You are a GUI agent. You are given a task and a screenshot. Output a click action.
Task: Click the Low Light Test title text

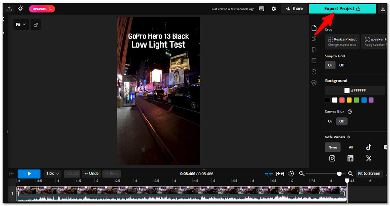tap(158, 45)
